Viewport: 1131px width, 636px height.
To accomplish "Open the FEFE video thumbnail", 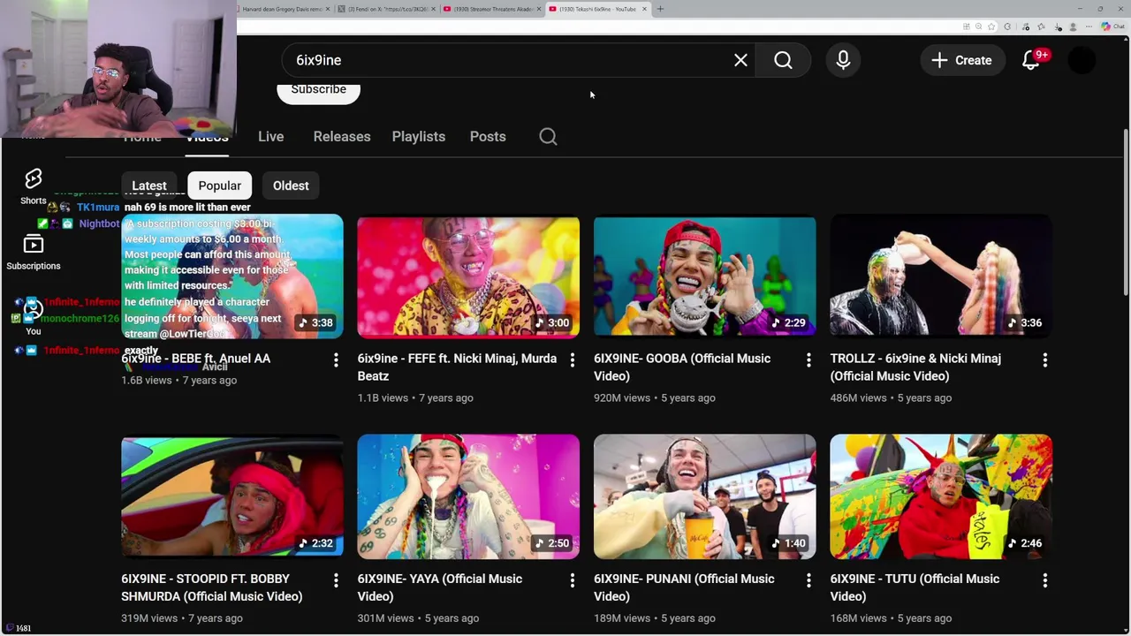I will coord(468,276).
